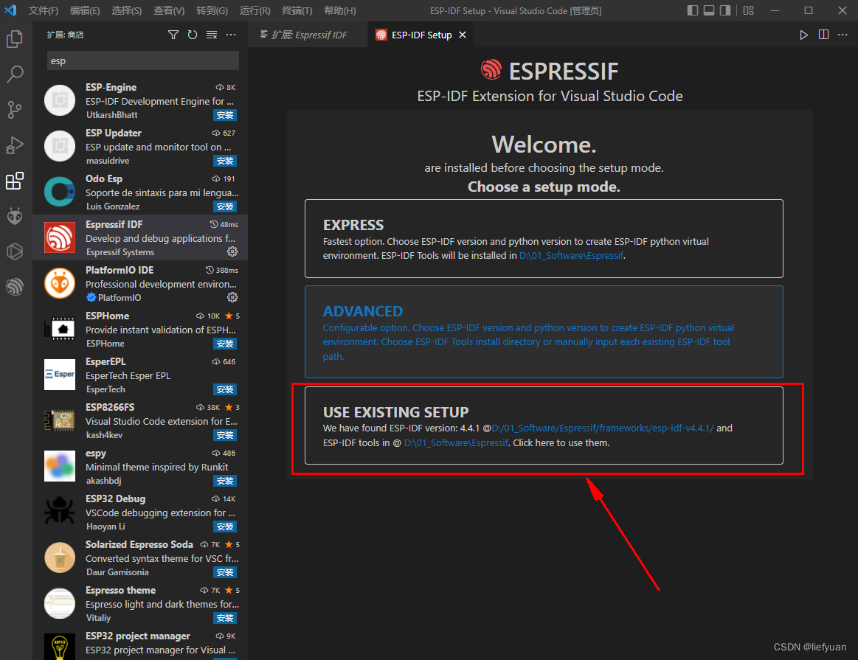This screenshot has width=858, height=660.
Task: Select Espressif IDF extension entry
Action: (140, 237)
